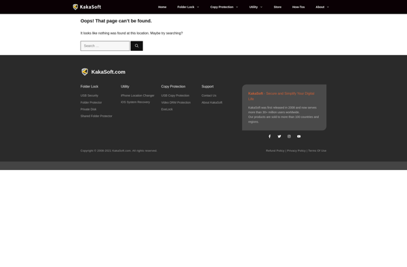
Task: Click the orange KakaSoft tagline heading
Action: coord(281,96)
